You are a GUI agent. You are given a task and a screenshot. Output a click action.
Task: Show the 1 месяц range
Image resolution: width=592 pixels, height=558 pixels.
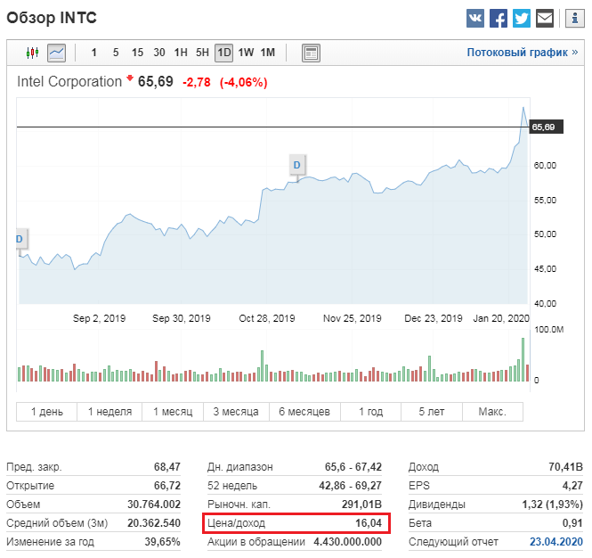click(x=173, y=412)
